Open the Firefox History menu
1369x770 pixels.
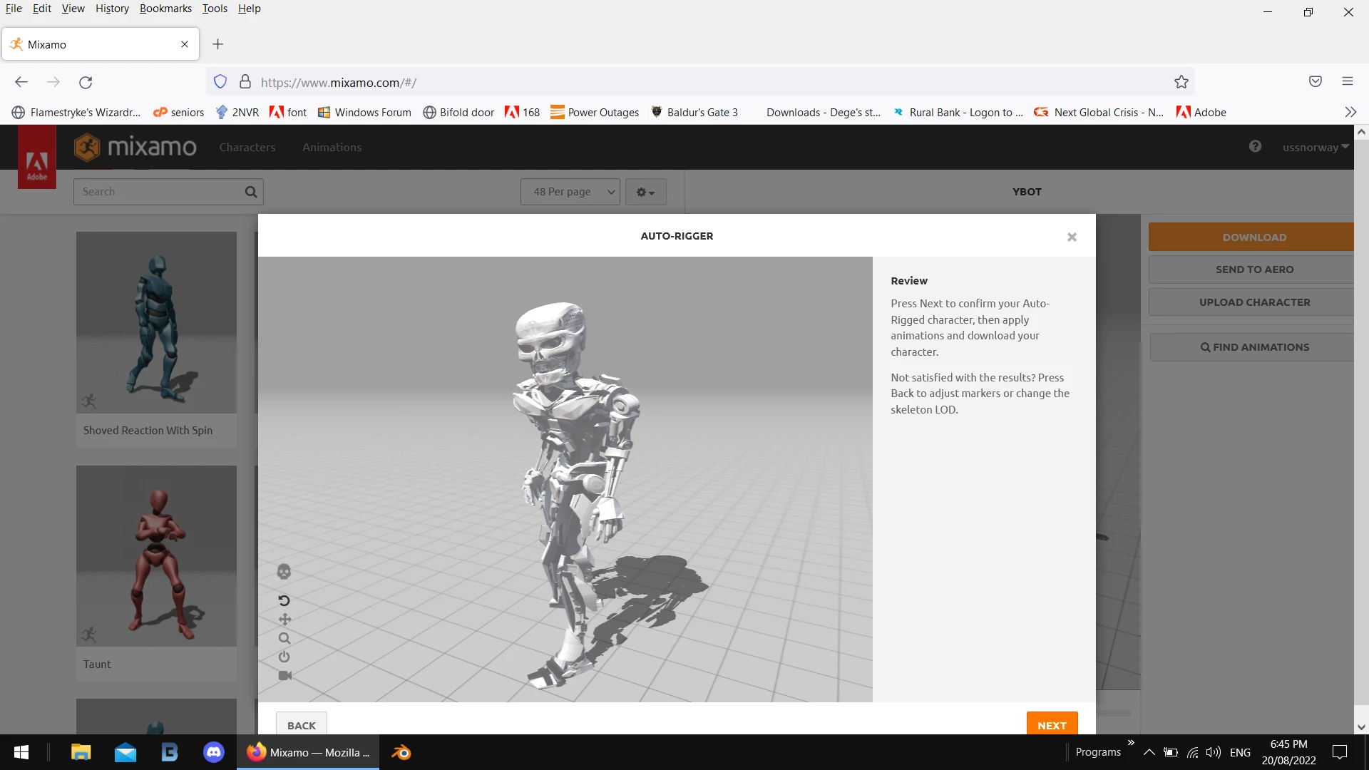coord(112,9)
